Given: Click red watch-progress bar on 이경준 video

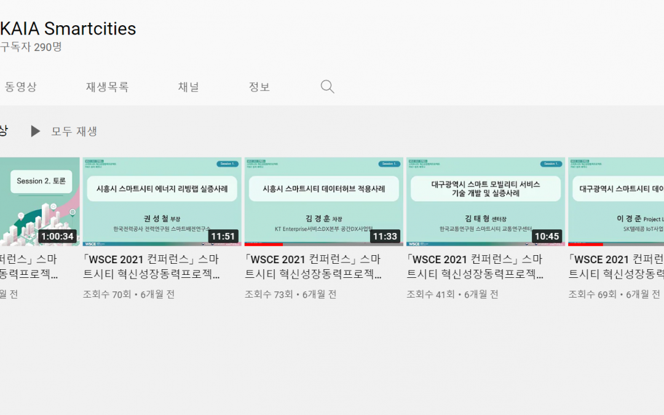Looking at the screenshot, I should 586,244.
